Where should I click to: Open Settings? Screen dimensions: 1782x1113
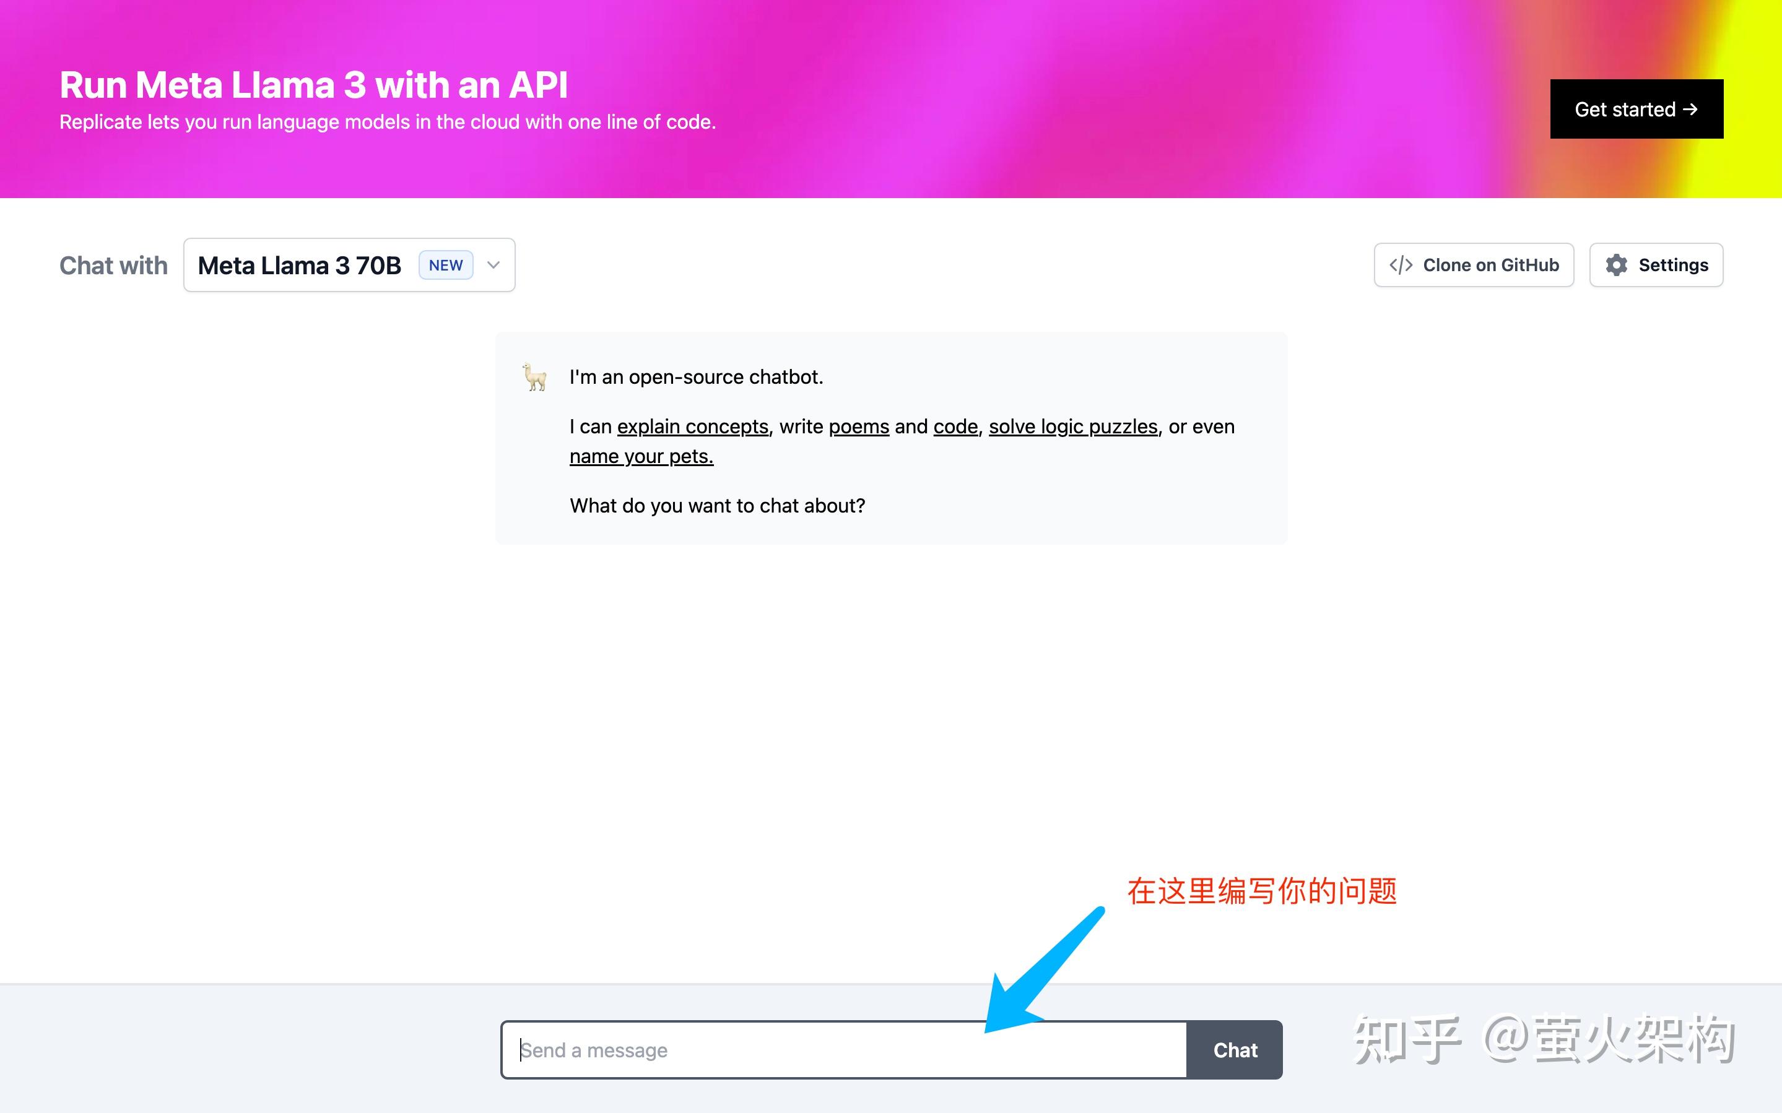click(1656, 265)
